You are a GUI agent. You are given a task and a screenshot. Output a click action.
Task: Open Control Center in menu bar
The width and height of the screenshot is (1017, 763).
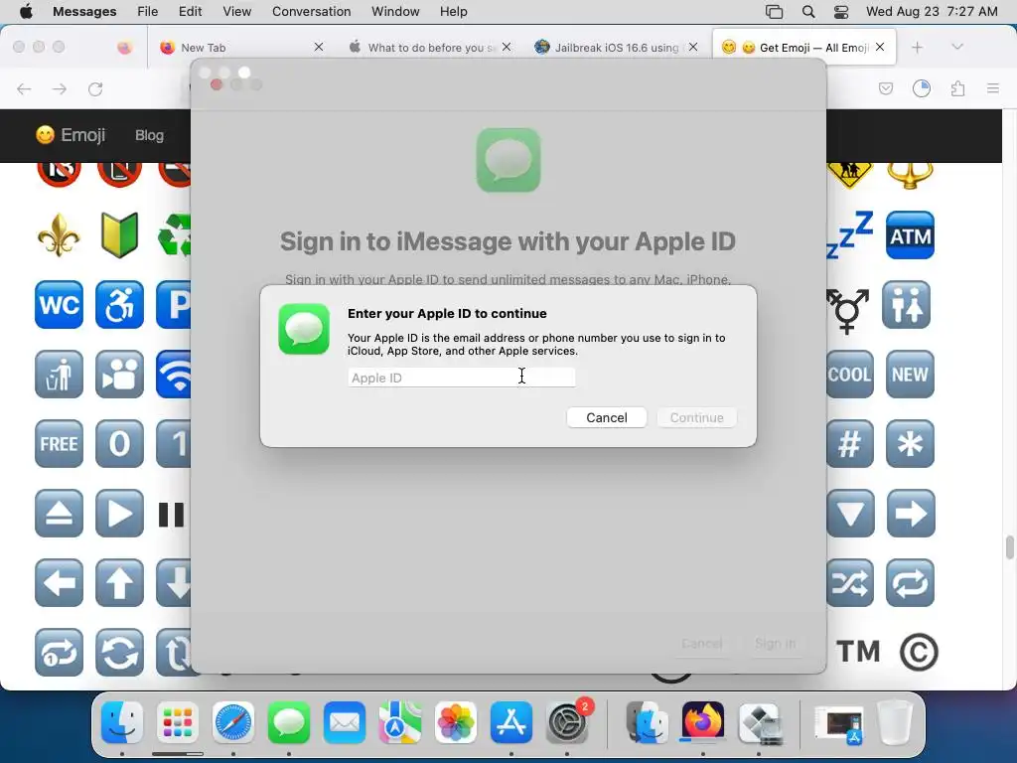pos(841,12)
